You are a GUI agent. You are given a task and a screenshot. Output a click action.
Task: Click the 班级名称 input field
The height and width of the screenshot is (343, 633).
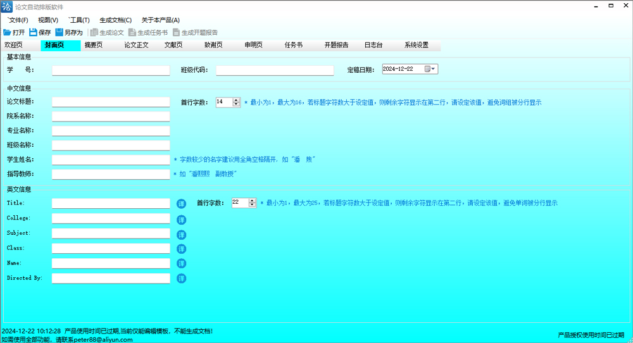[x=111, y=146]
